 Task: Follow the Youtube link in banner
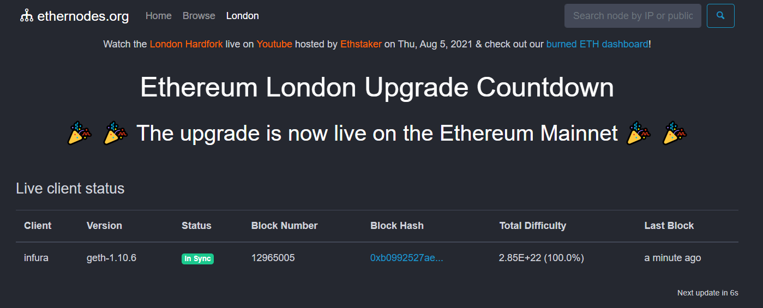pos(274,44)
